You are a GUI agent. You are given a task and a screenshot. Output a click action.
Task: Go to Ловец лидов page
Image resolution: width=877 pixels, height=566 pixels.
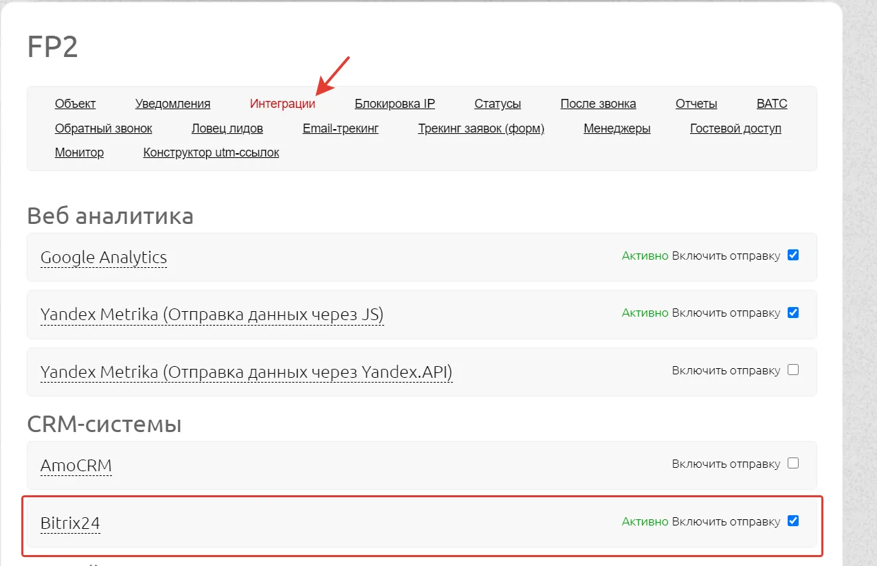[x=227, y=128]
